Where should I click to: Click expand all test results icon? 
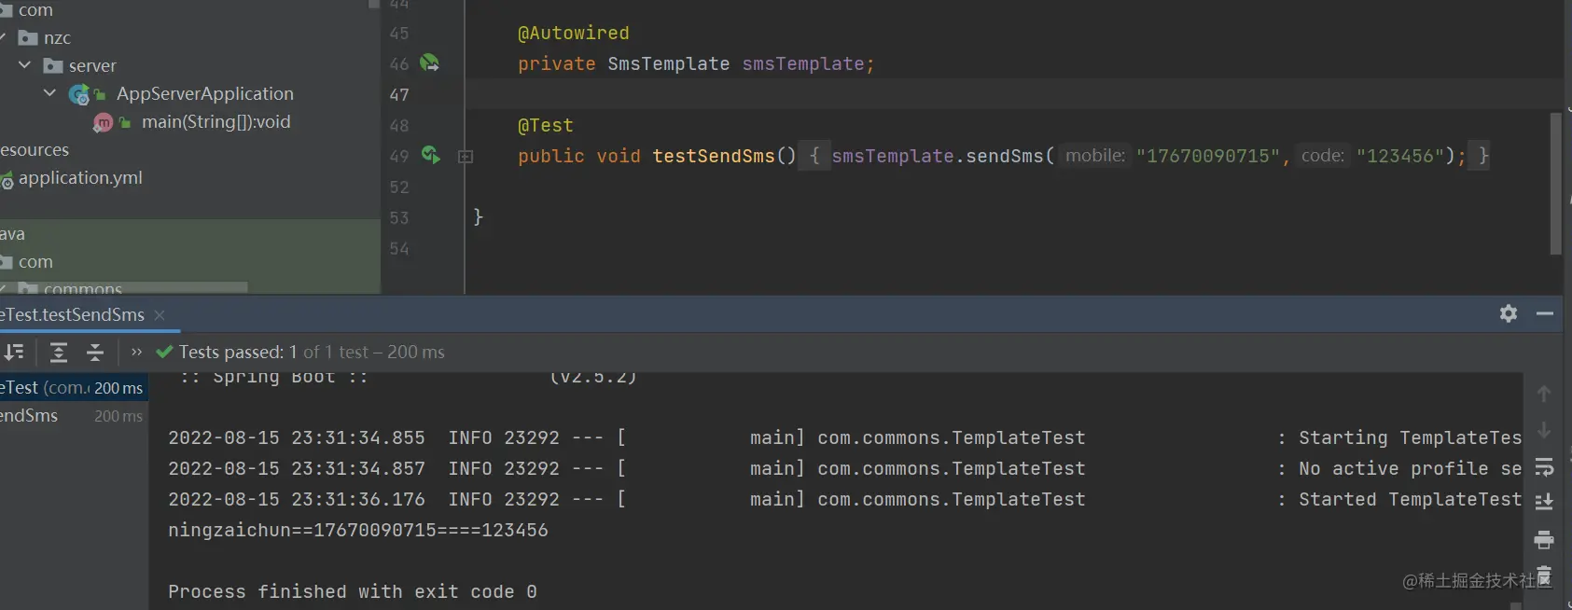59,352
